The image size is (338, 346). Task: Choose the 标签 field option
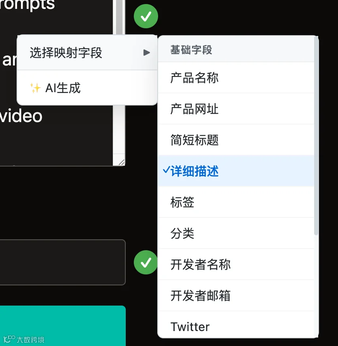(236, 202)
